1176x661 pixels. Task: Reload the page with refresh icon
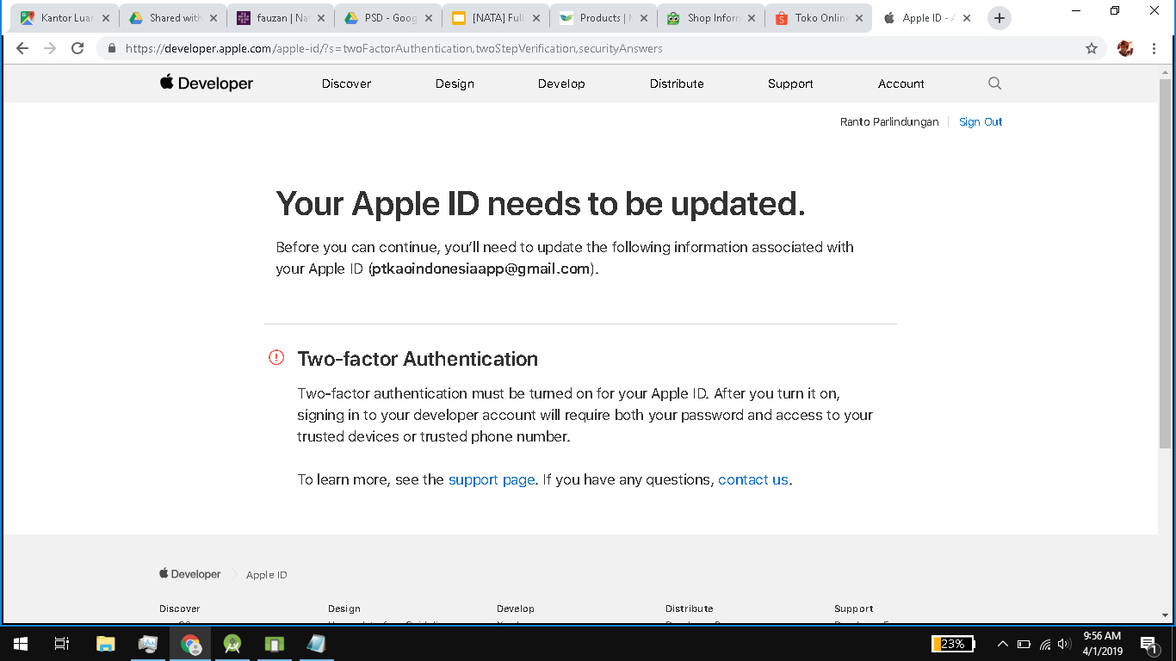click(x=77, y=48)
